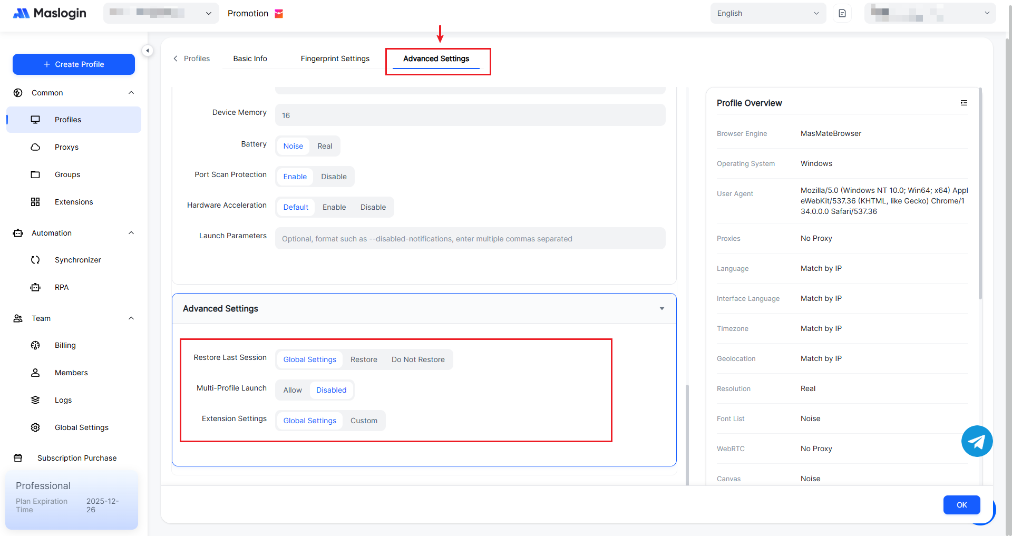Open the Synchronizer page

point(77,260)
